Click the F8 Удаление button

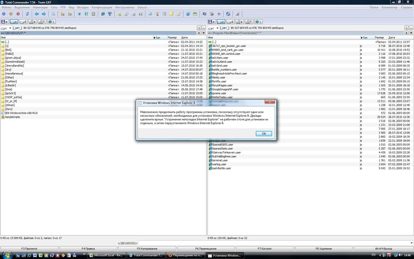point(324,248)
